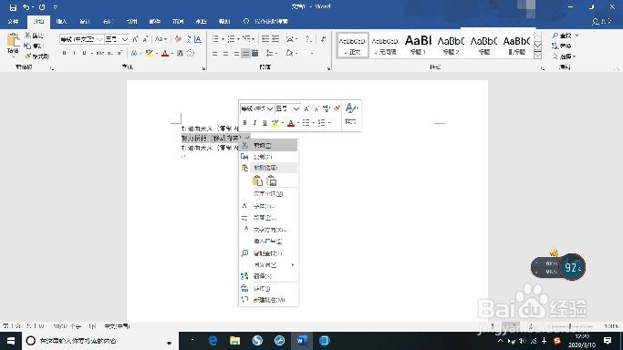The image size is (623, 350).
Task: Click the Cut scissors icon in the ribbon clipboard group
Action: [x=27, y=36]
